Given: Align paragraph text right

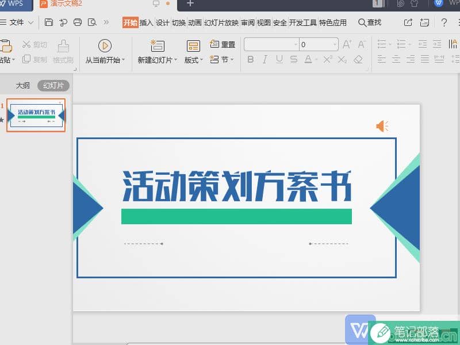Looking at the screenshot, I should point(411,59).
